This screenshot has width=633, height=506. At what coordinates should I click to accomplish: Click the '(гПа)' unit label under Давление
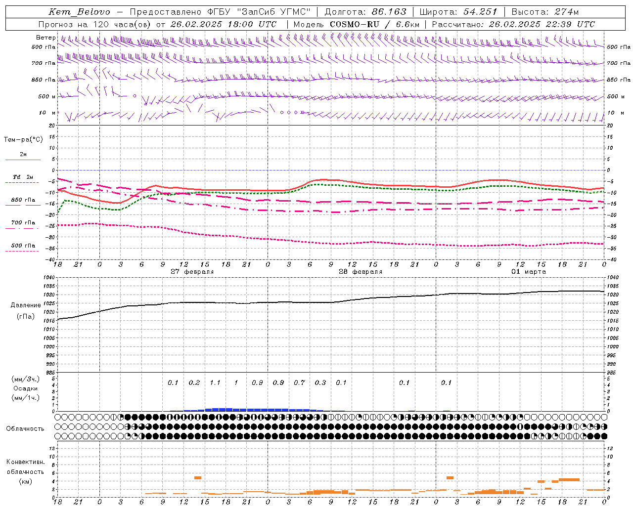pyautogui.click(x=26, y=317)
